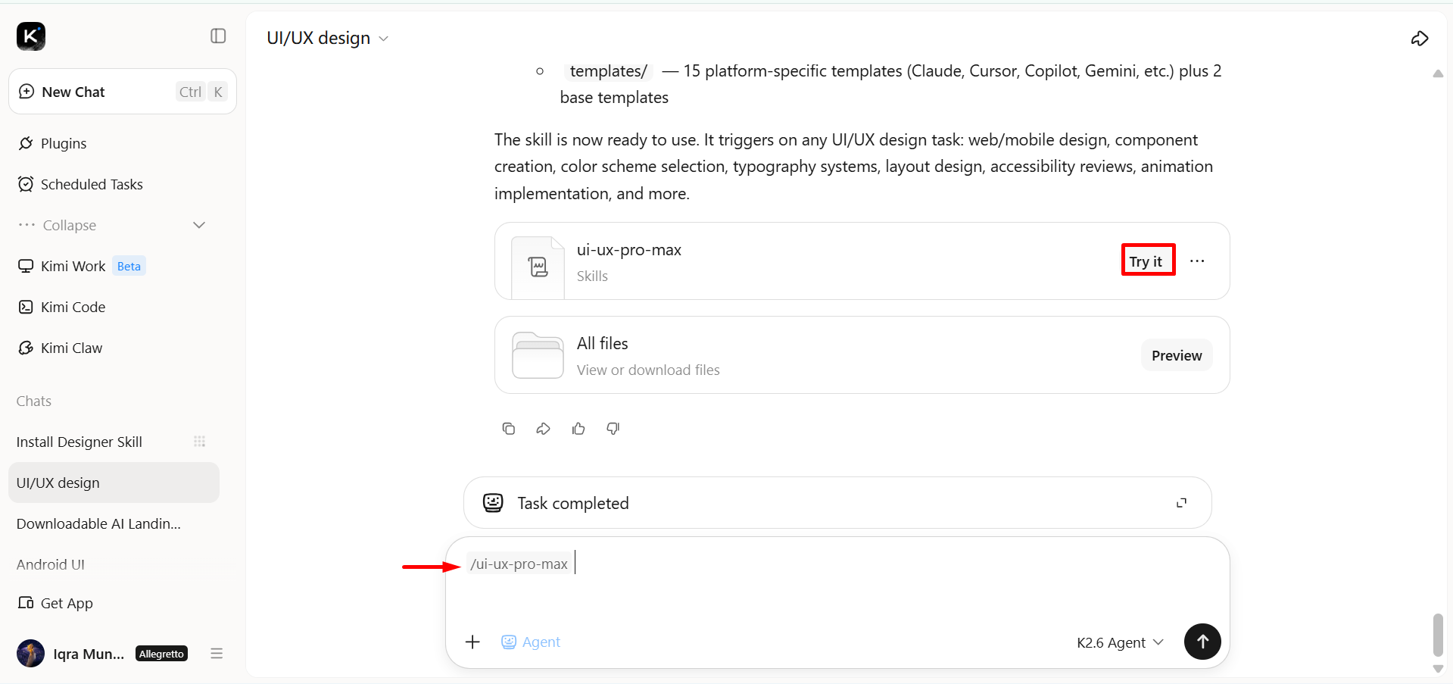The width and height of the screenshot is (1453, 684).
Task: Click the New Chat plus icon
Action: coord(27,92)
